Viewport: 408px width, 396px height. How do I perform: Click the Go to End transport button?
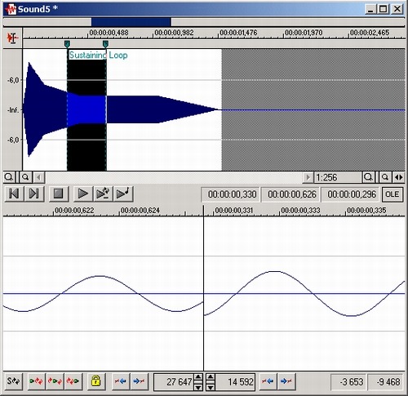click(34, 194)
